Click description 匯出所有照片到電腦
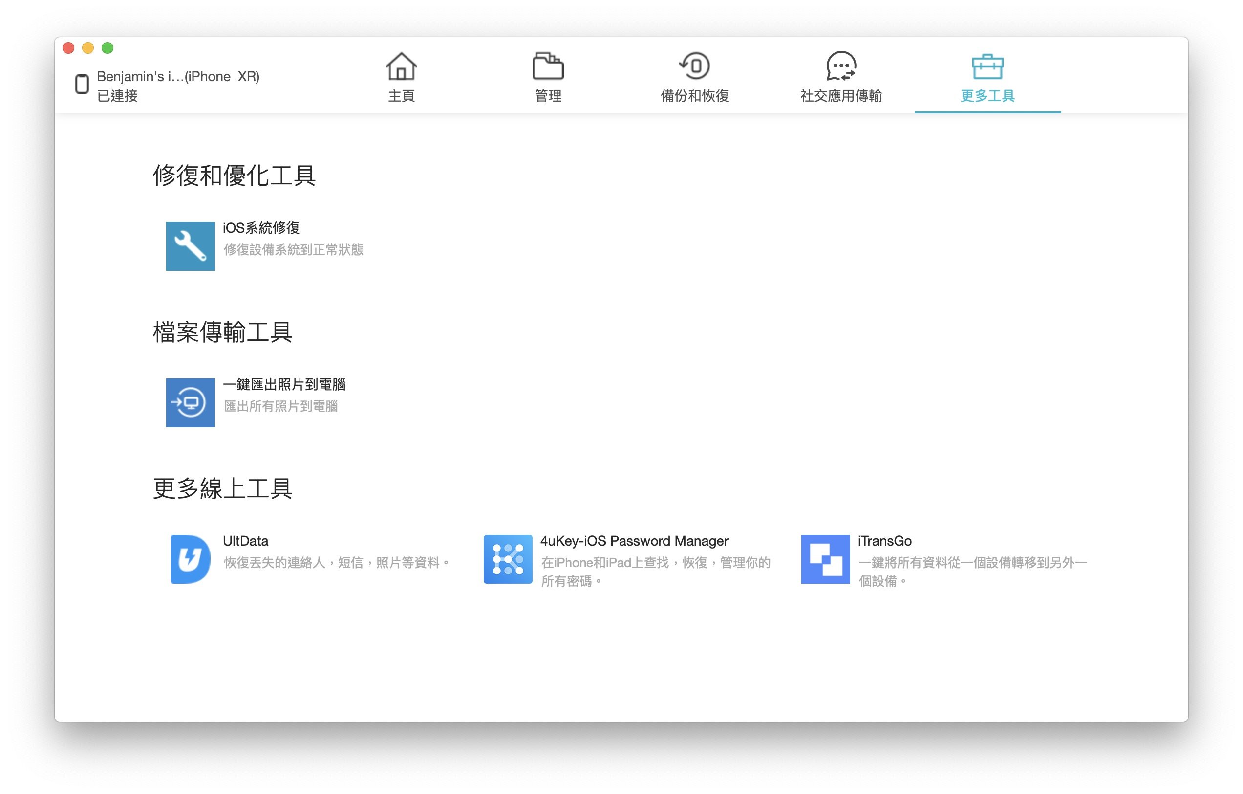Image resolution: width=1243 pixels, height=794 pixels. (x=281, y=407)
